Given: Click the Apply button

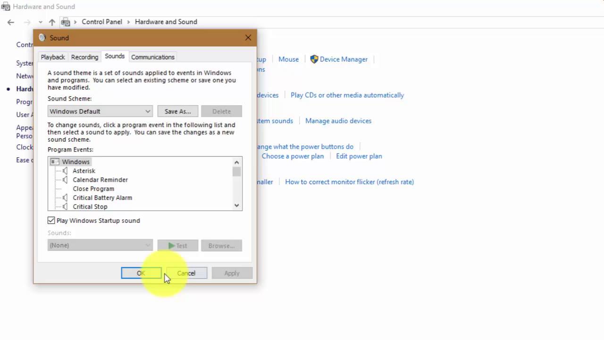Looking at the screenshot, I should click(x=232, y=273).
